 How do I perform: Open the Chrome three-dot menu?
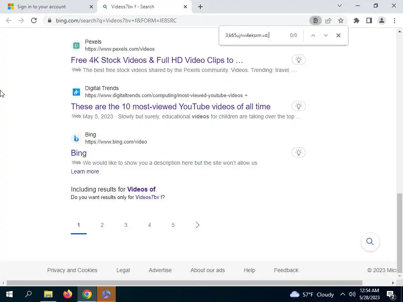[x=394, y=20]
